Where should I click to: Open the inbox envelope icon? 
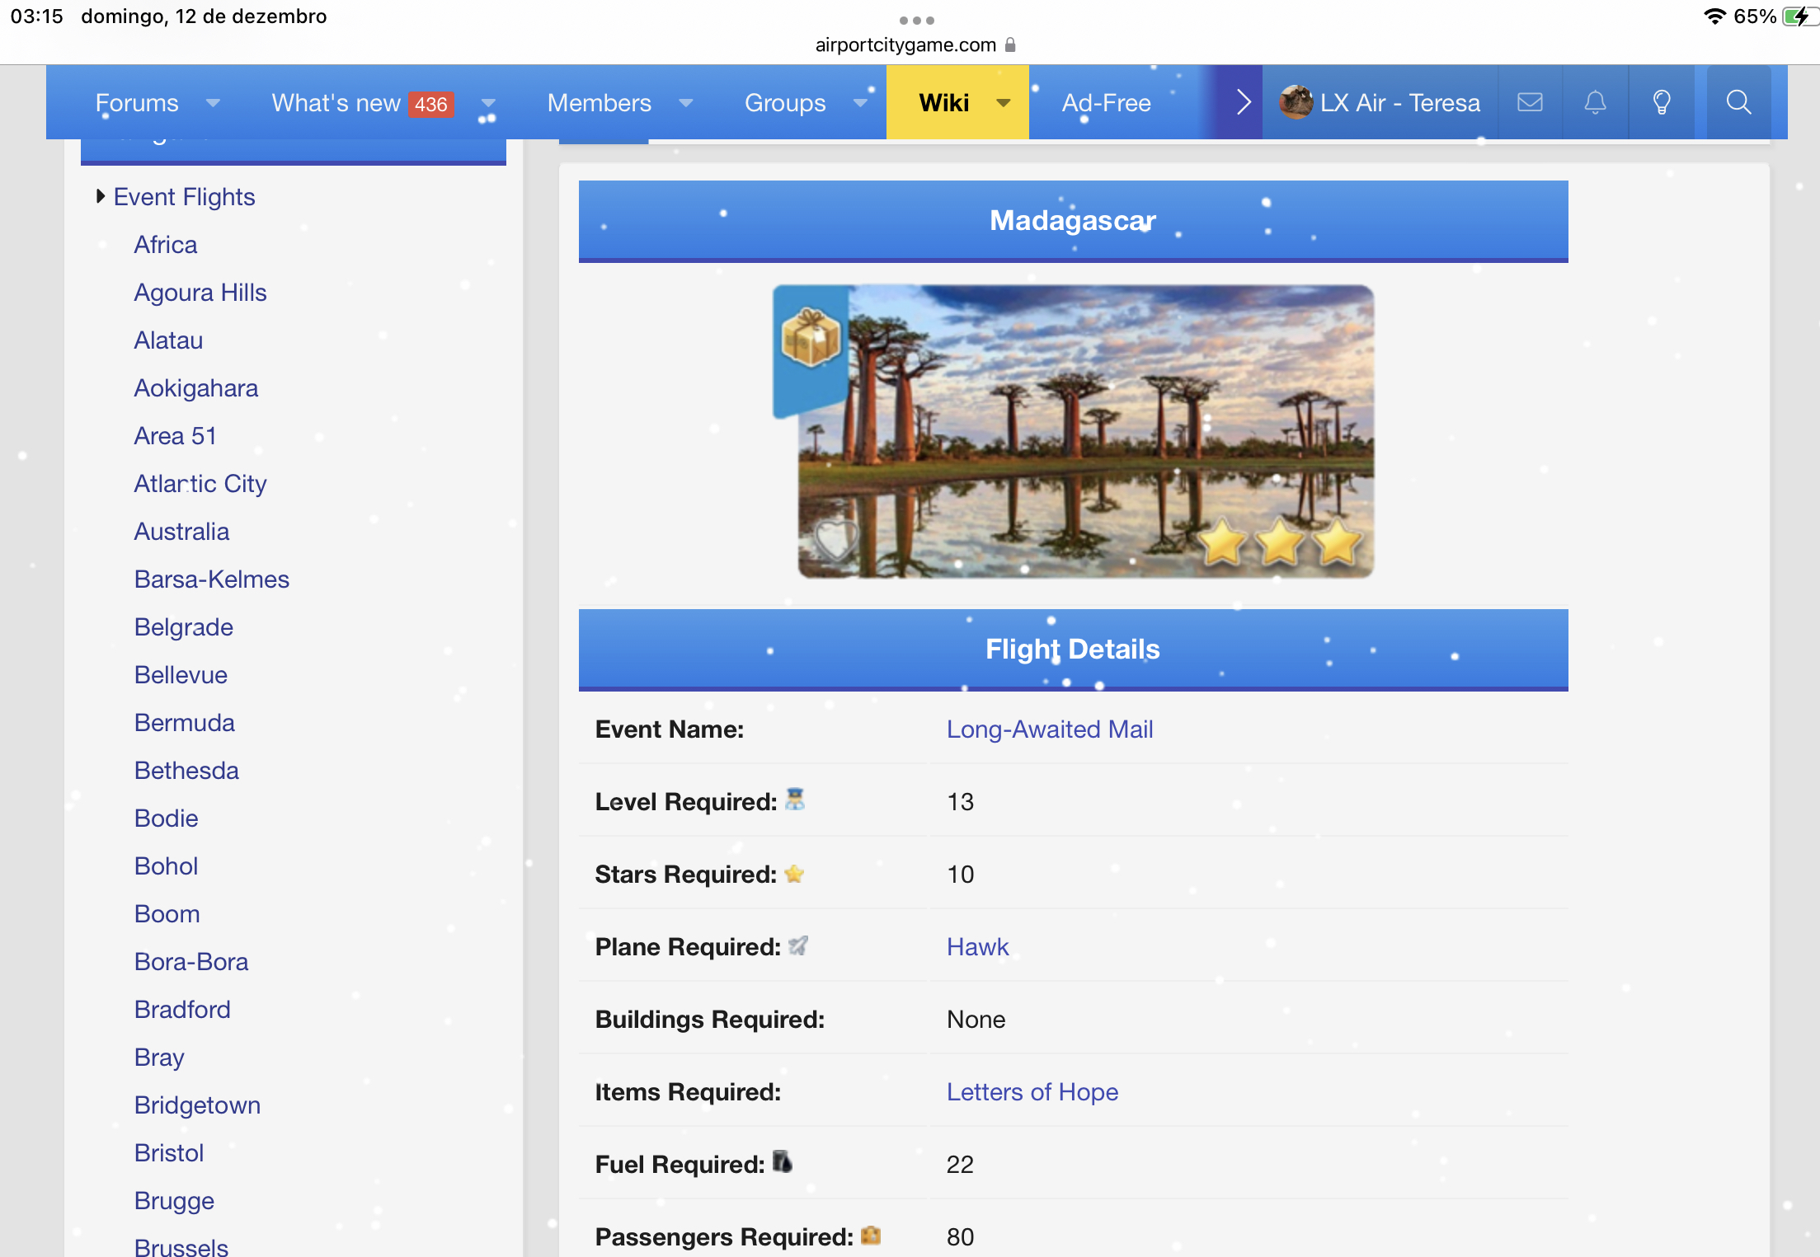(1530, 102)
